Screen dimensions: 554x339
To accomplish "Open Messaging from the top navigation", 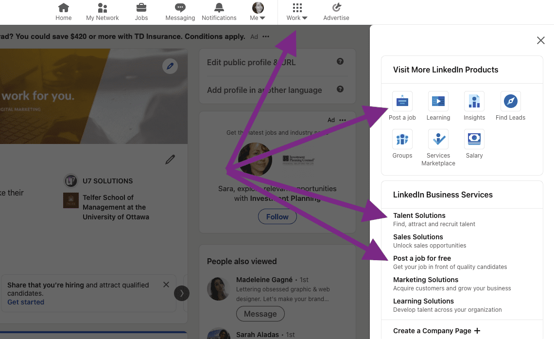I will pyautogui.click(x=180, y=12).
